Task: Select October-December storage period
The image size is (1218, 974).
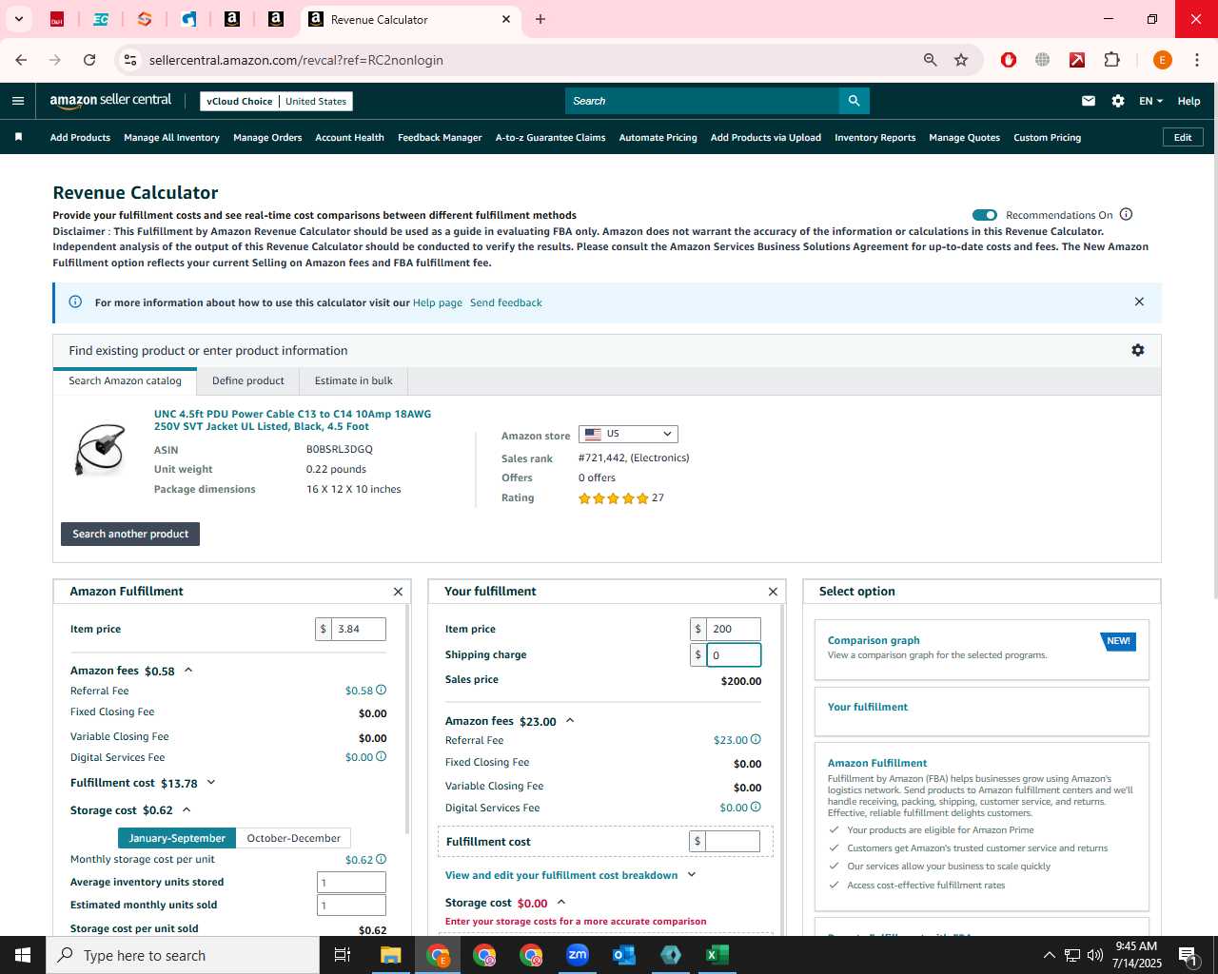Action: (x=293, y=838)
